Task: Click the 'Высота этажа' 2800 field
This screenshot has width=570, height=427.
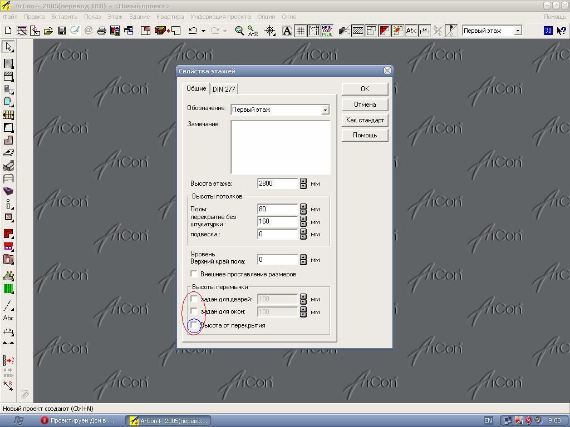Action: pos(278,183)
